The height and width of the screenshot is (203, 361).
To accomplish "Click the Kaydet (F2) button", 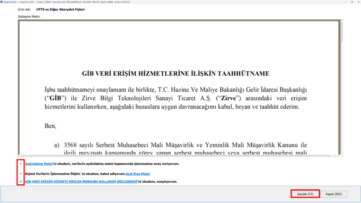I will (305, 194).
